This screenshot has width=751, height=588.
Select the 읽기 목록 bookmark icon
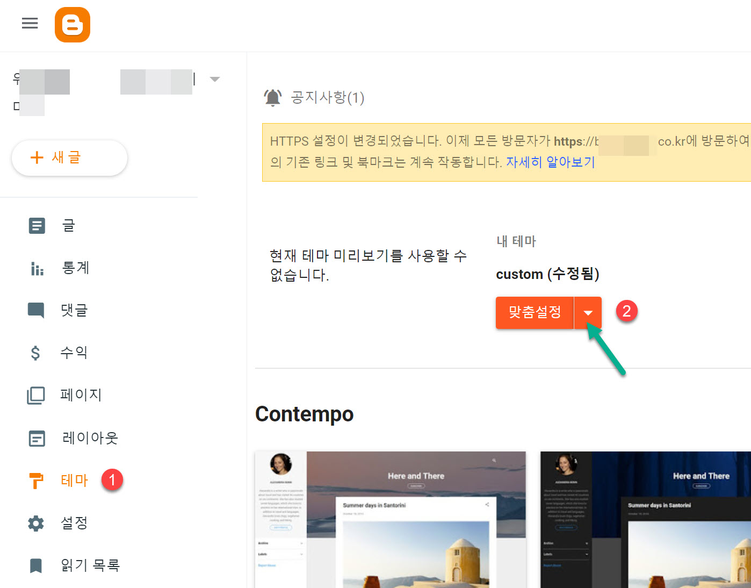pos(36,565)
